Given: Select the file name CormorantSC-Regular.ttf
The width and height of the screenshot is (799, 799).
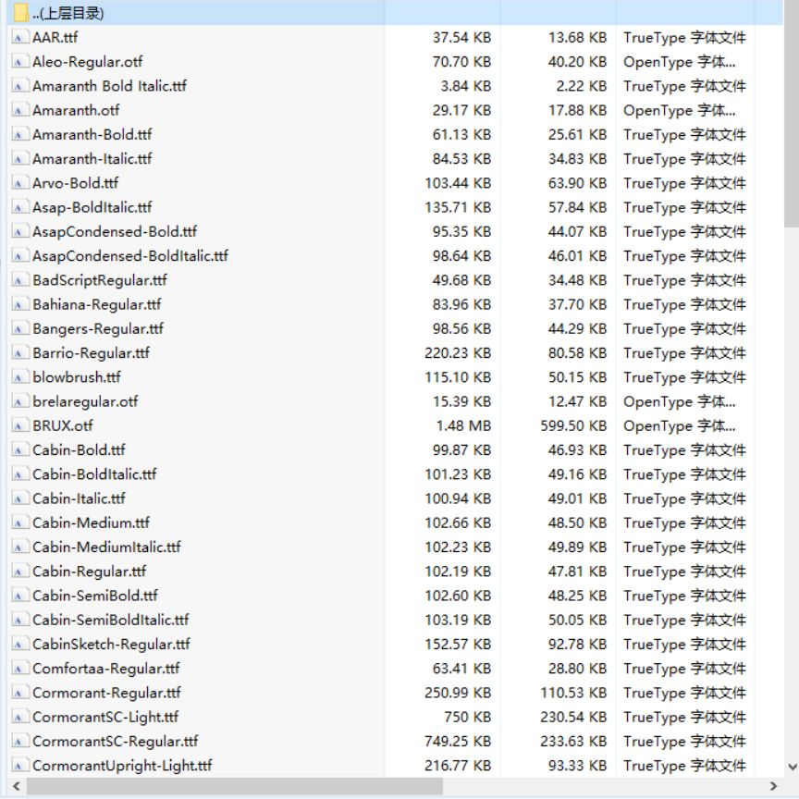Looking at the screenshot, I should click(x=116, y=742).
